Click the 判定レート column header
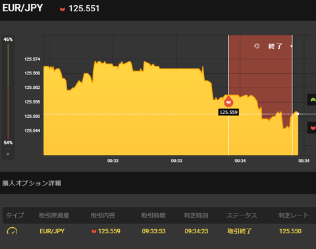Viewport: 316px width, 249px height. point(294,215)
